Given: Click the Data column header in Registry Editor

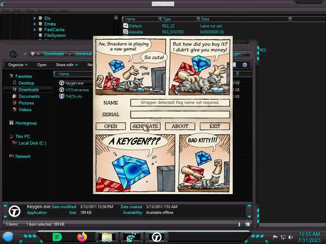Looking at the screenshot, I should pyautogui.click(x=244, y=19).
